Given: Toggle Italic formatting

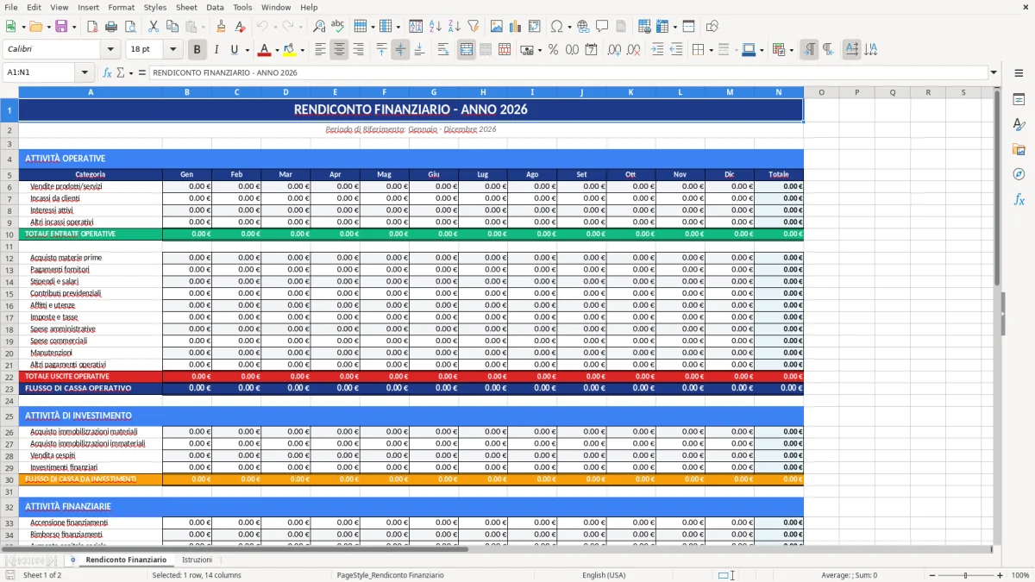Looking at the screenshot, I should click(216, 50).
